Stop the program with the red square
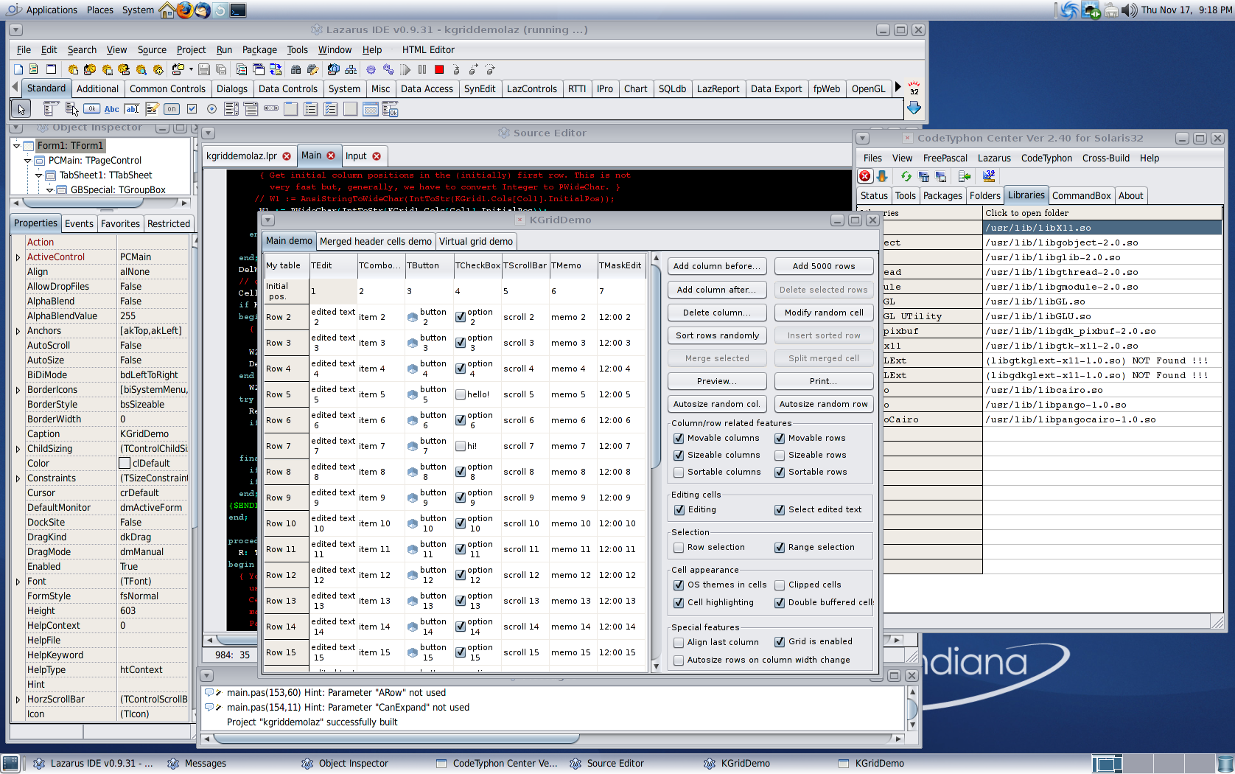The height and width of the screenshot is (774, 1235). click(x=439, y=69)
